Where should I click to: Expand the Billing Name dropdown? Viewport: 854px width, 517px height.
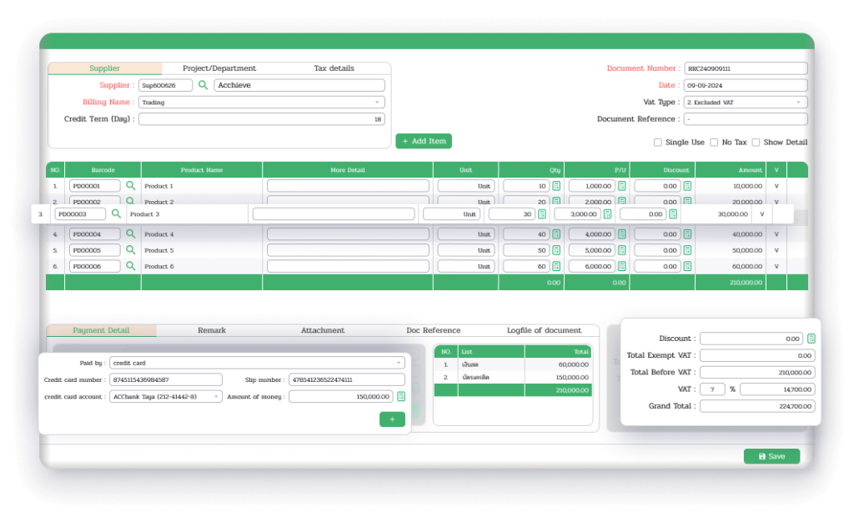pyautogui.click(x=261, y=103)
